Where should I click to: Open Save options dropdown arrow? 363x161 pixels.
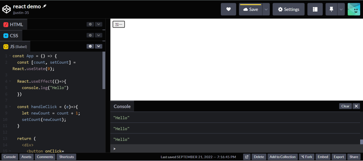pyautogui.click(x=266, y=9)
